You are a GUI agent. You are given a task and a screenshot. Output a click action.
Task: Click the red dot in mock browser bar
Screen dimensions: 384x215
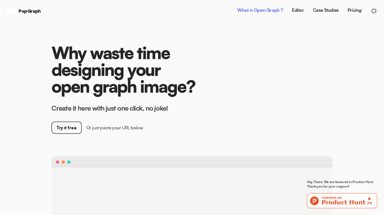point(58,162)
